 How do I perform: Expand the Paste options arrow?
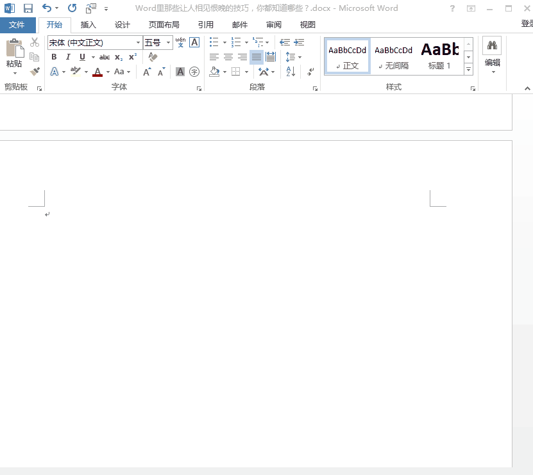(x=15, y=73)
